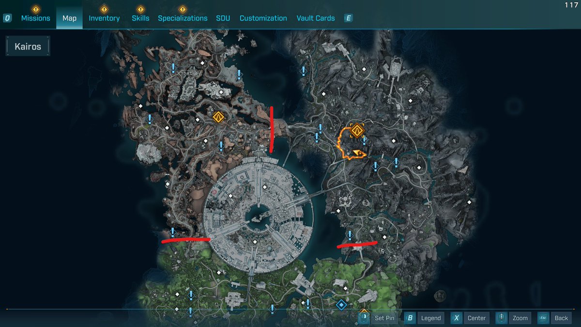Click the Q previous-tab key icon

7,18
